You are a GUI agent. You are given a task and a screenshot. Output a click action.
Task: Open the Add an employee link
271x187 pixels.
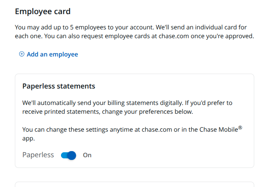48,54
